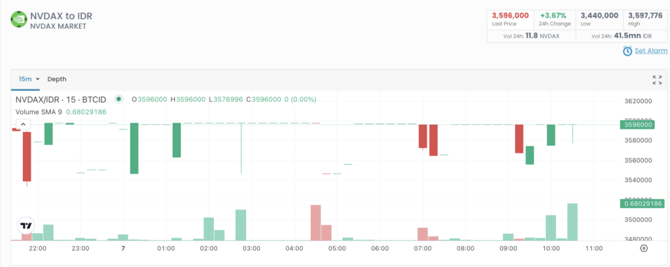
Task: Click the Volume SMA value 0.68029186 in legend
Action: pyautogui.click(x=87, y=112)
